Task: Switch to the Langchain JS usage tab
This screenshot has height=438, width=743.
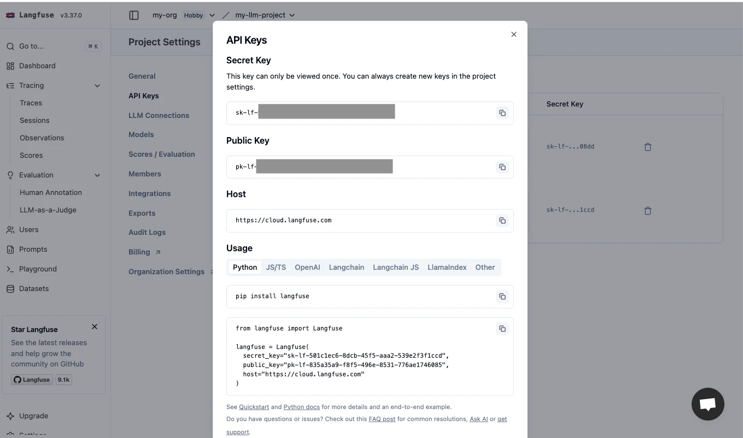Action: click(396, 268)
